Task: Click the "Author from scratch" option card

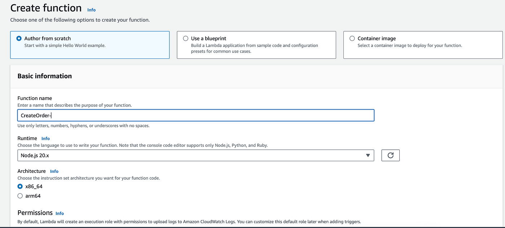Action: pyautogui.click(x=90, y=45)
